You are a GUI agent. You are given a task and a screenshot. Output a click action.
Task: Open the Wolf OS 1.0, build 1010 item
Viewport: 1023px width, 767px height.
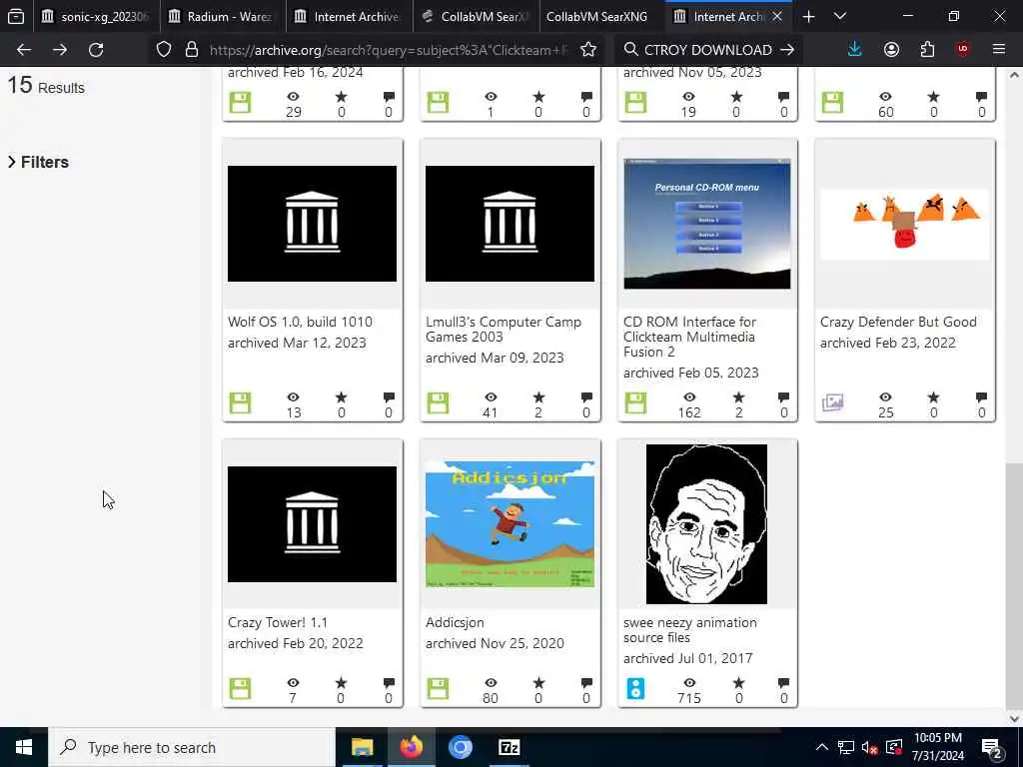coord(300,322)
